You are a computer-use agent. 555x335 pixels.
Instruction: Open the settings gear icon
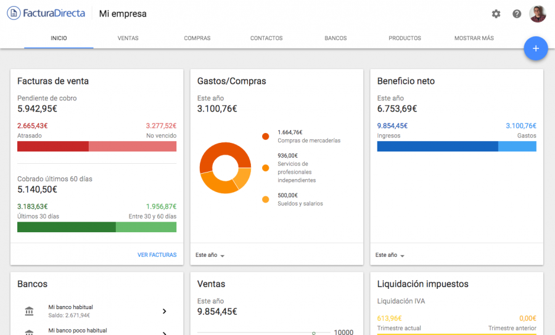[x=496, y=14]
